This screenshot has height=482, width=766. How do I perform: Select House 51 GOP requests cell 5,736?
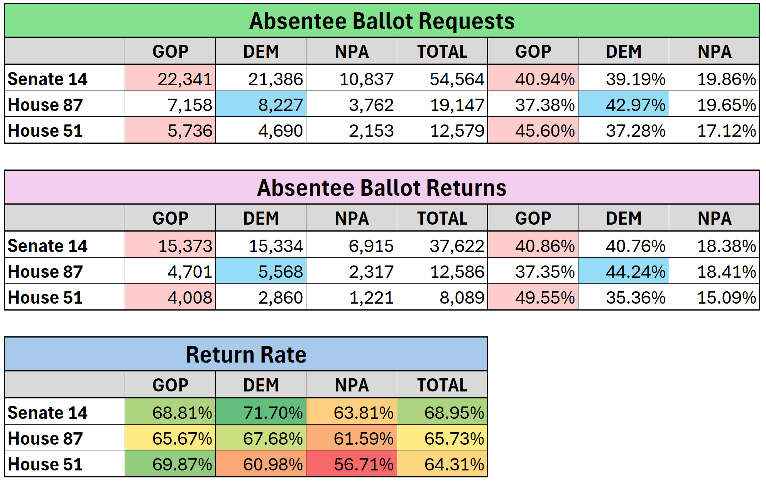point(170,130)
